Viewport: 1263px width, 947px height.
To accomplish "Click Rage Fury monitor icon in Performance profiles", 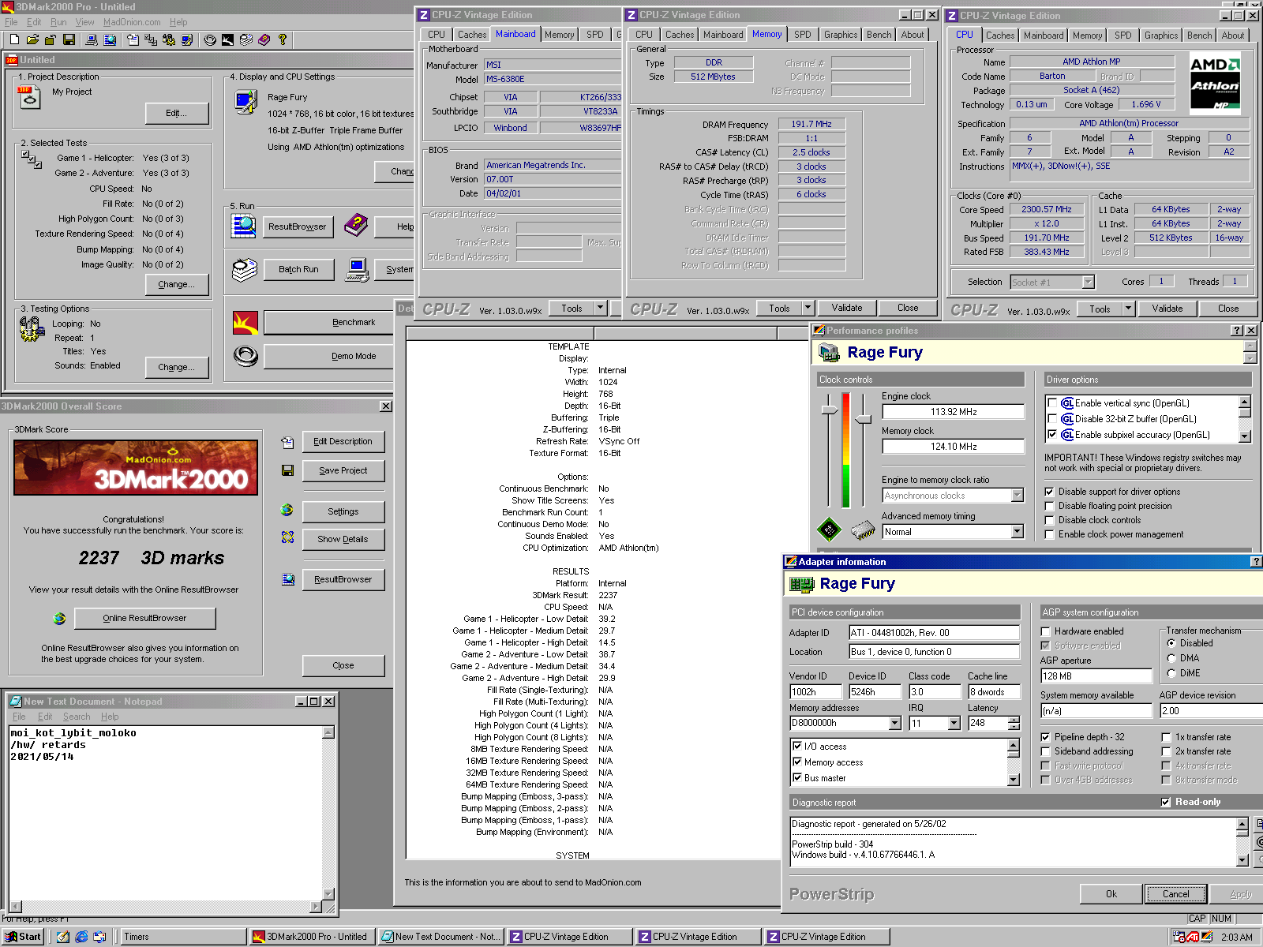I will pyautogui.click(x=829, y=352).
